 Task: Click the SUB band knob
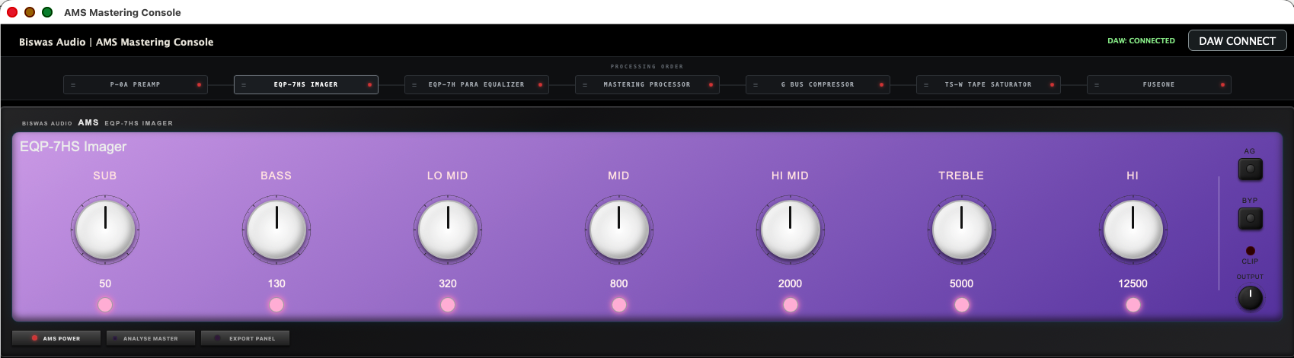[105, 229]
